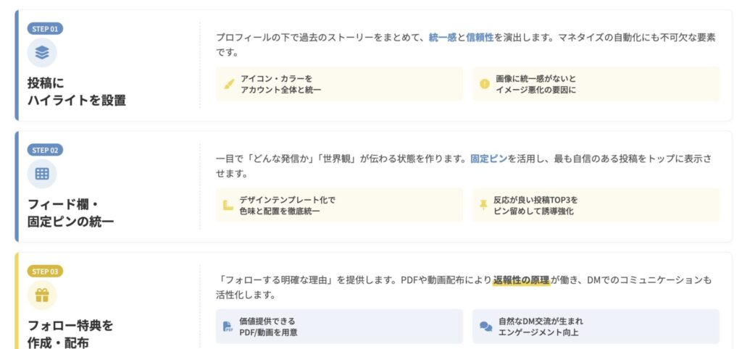This screenshot has width=742, height=349.
Task: Click the フィード欄・固定ピンの統一 heading
Action: [70, 213]
